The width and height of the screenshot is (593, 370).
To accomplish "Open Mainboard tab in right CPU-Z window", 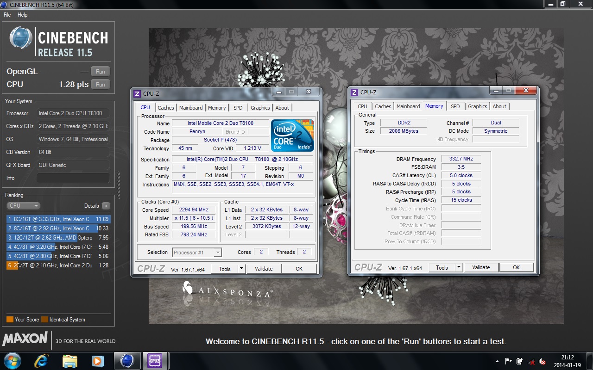I will point(408,106).
